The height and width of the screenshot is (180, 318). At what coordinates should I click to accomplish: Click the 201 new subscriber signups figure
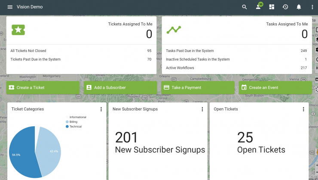pyautogui.click(x=126, y=137)
